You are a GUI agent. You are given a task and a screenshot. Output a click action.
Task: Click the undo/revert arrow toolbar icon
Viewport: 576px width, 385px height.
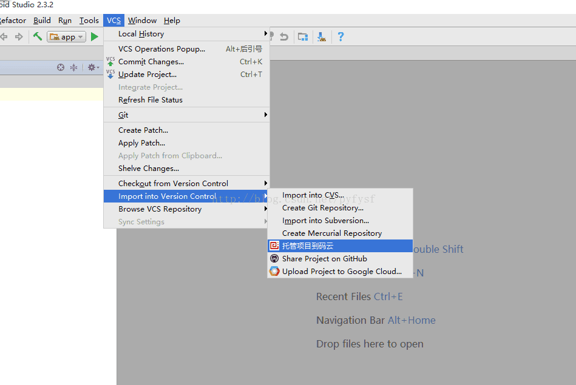pos(284,37)
